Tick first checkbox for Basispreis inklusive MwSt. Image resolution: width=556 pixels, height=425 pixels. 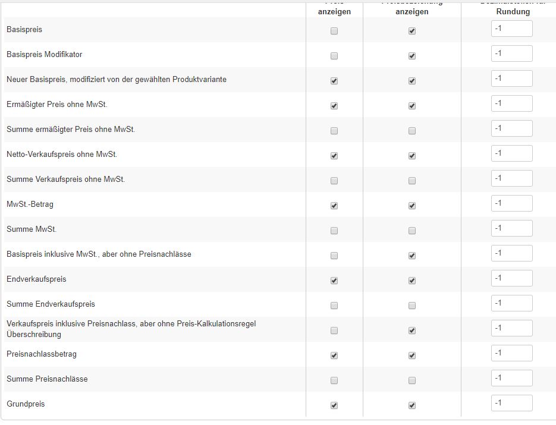(334, 256)
